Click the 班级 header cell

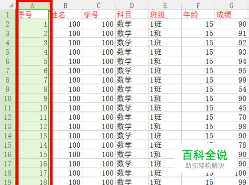point(165,14)
